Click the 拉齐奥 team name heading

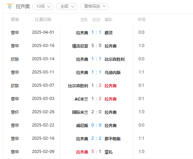23,6
